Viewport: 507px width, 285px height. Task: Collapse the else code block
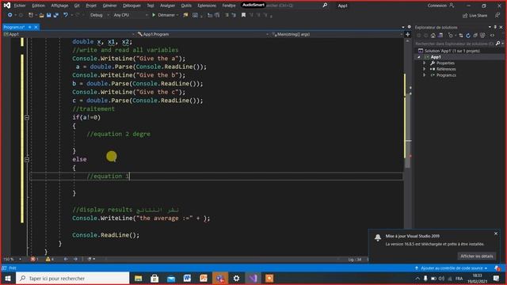[27, 159]
